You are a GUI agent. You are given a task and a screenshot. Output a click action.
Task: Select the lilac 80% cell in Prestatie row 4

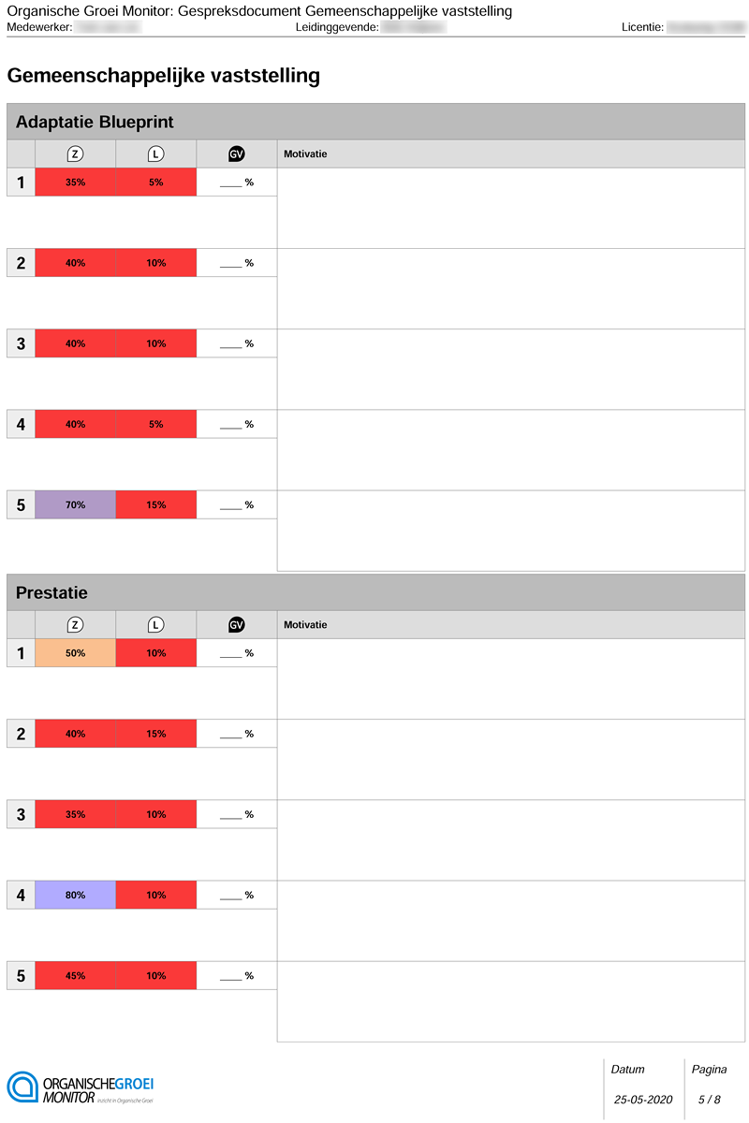(76, 895)
